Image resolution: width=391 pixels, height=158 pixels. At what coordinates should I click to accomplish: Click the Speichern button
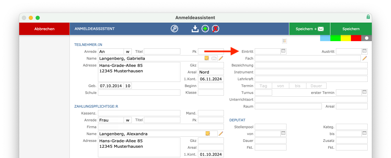click(x=351, y=29)
